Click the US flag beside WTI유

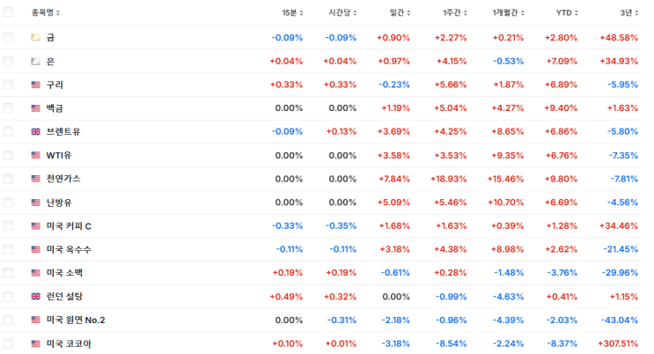[35, 155]
